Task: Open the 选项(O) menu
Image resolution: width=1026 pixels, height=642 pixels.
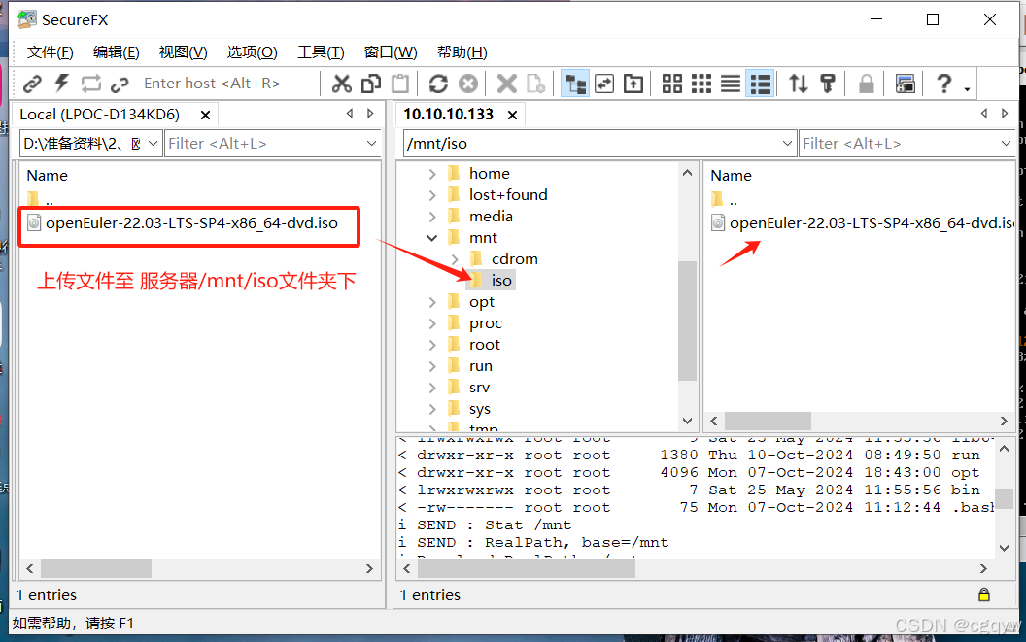Action: [252, 51]
